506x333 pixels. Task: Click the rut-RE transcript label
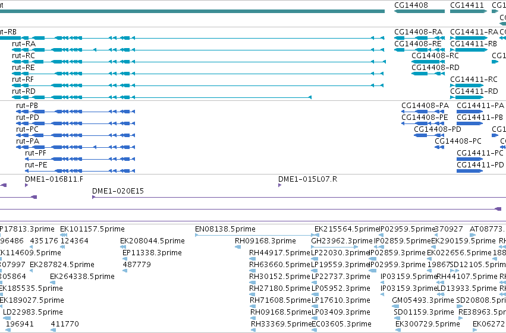tap(23, 68)
